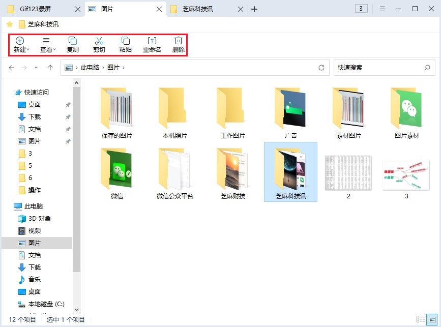Open folder 5 in sidebar
Viewport: 441px width, 327px height.
click(x=25, y=166)
